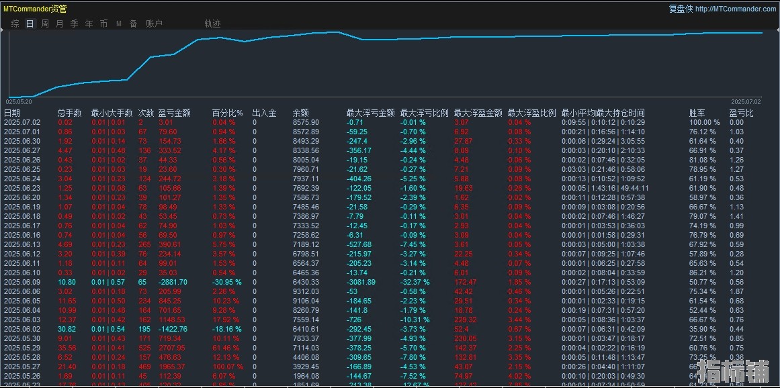Click the percentage -30.95 %

pyautogui.click(x=227, y=282)
